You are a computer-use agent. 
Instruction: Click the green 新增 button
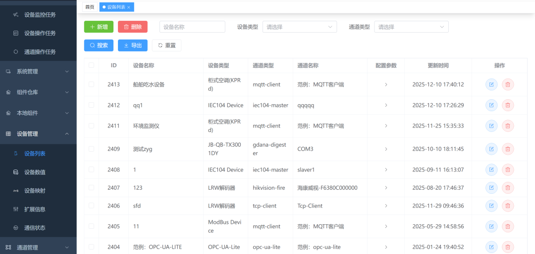click(x=99, y=27)
